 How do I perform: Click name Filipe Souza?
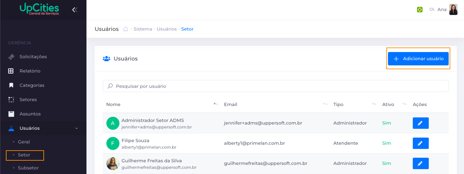(135, 141)
